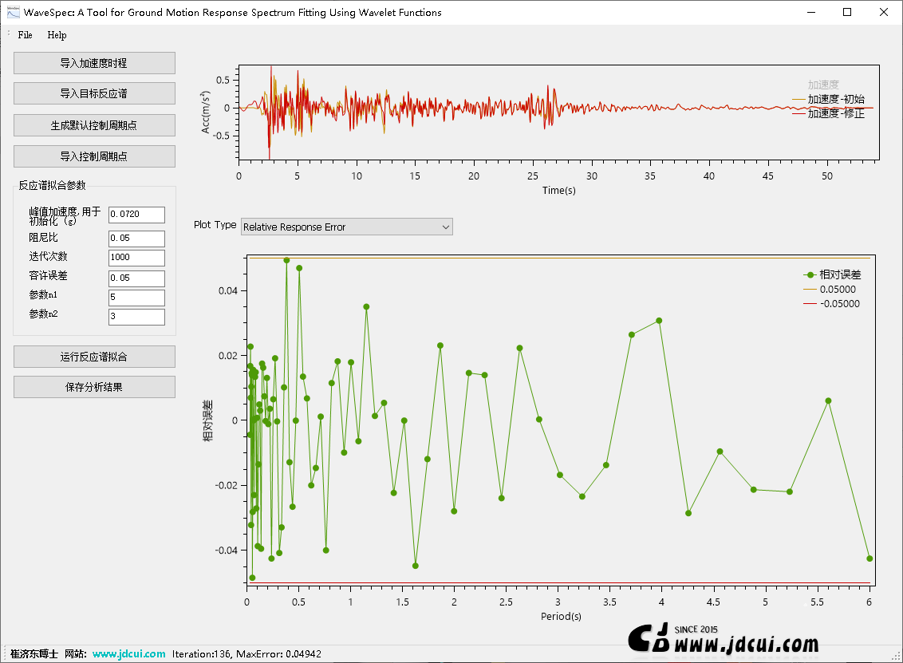Open the www.jdcui.com website link
The image size is (903, 663).
pyautogui.click(x=128, y=653)
